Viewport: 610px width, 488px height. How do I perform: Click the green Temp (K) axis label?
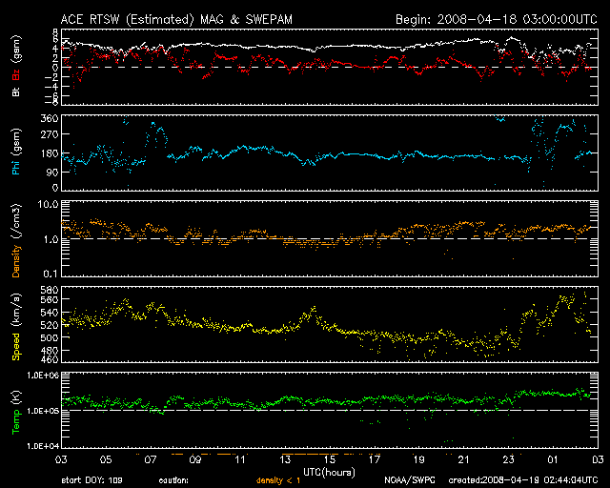click(x=15, y=410)
